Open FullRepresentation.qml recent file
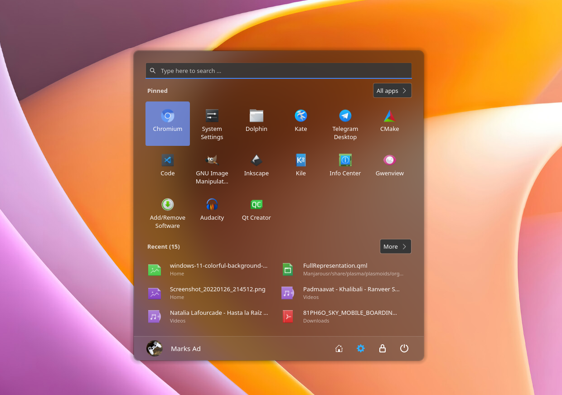562x395 pixels. pos(345,270)
